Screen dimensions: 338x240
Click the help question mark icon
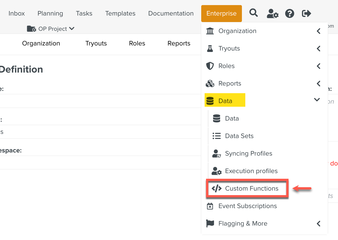pyautogui.click(x=290, y=13)
